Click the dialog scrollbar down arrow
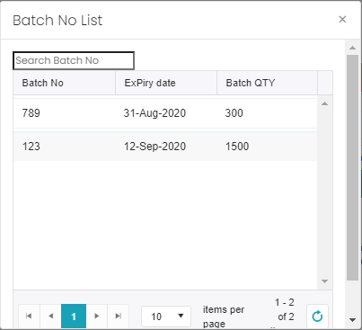 tap(353, 320)
